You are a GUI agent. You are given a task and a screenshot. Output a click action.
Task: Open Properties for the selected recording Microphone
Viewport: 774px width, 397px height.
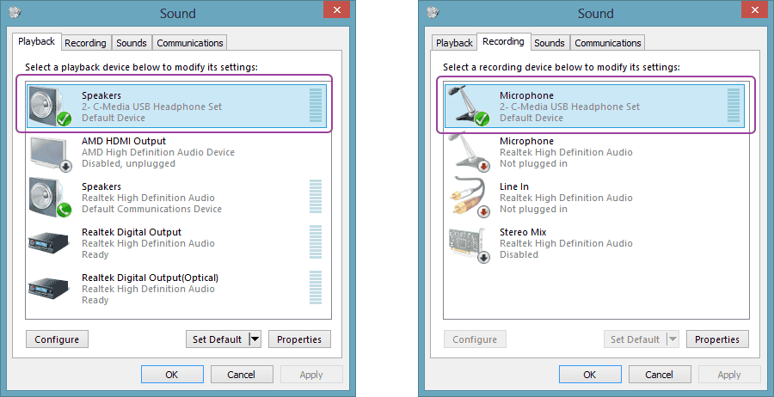click(717, 339)
